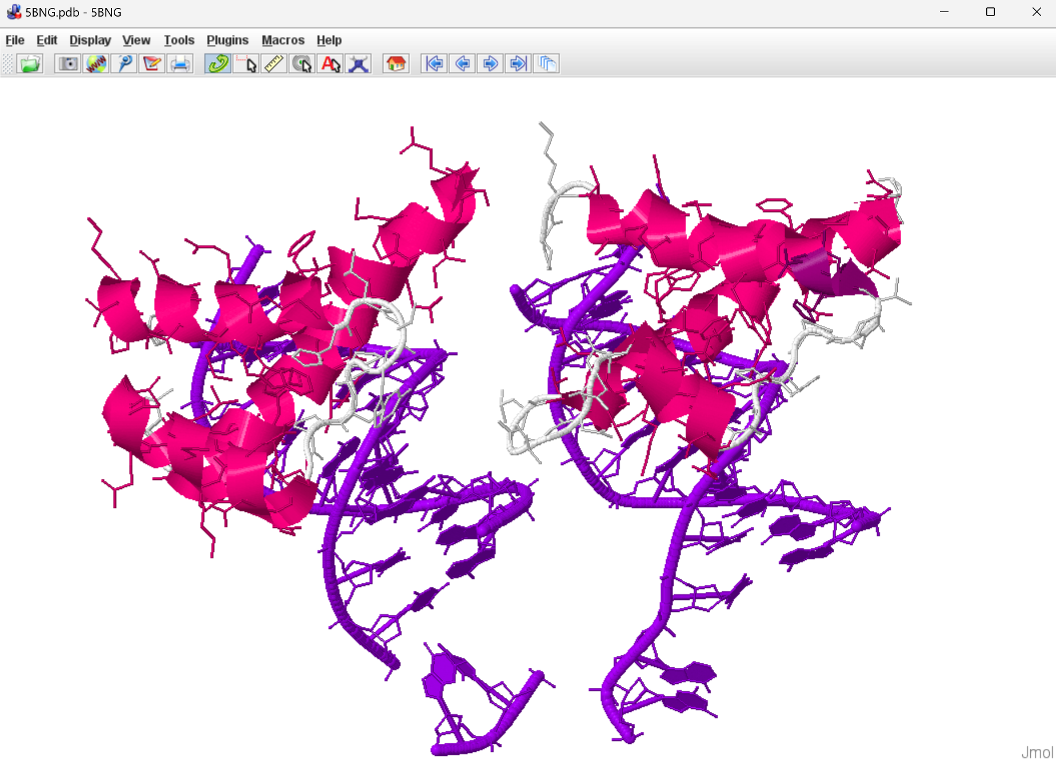Jump to first frame arrow button

(435, 63)
